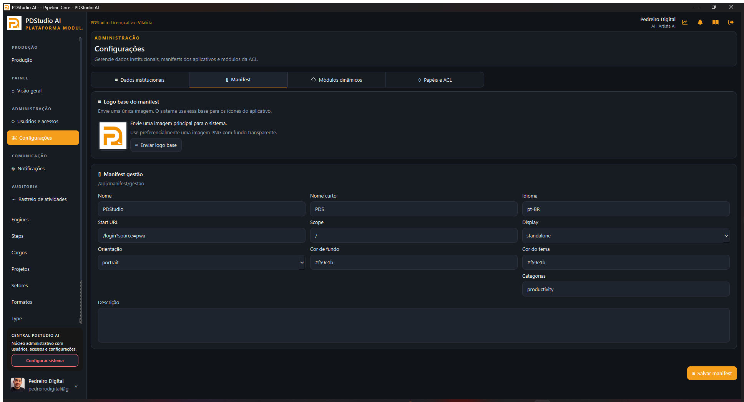Click the Nome field containing PDStudio

point(201,209)
